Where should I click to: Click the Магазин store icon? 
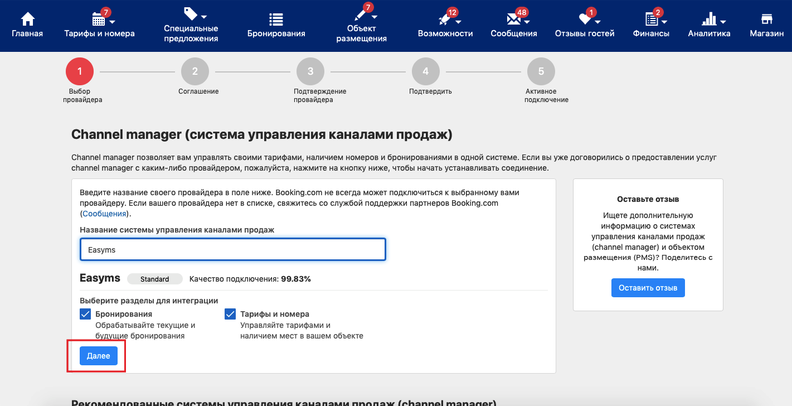tap(767, 20)
